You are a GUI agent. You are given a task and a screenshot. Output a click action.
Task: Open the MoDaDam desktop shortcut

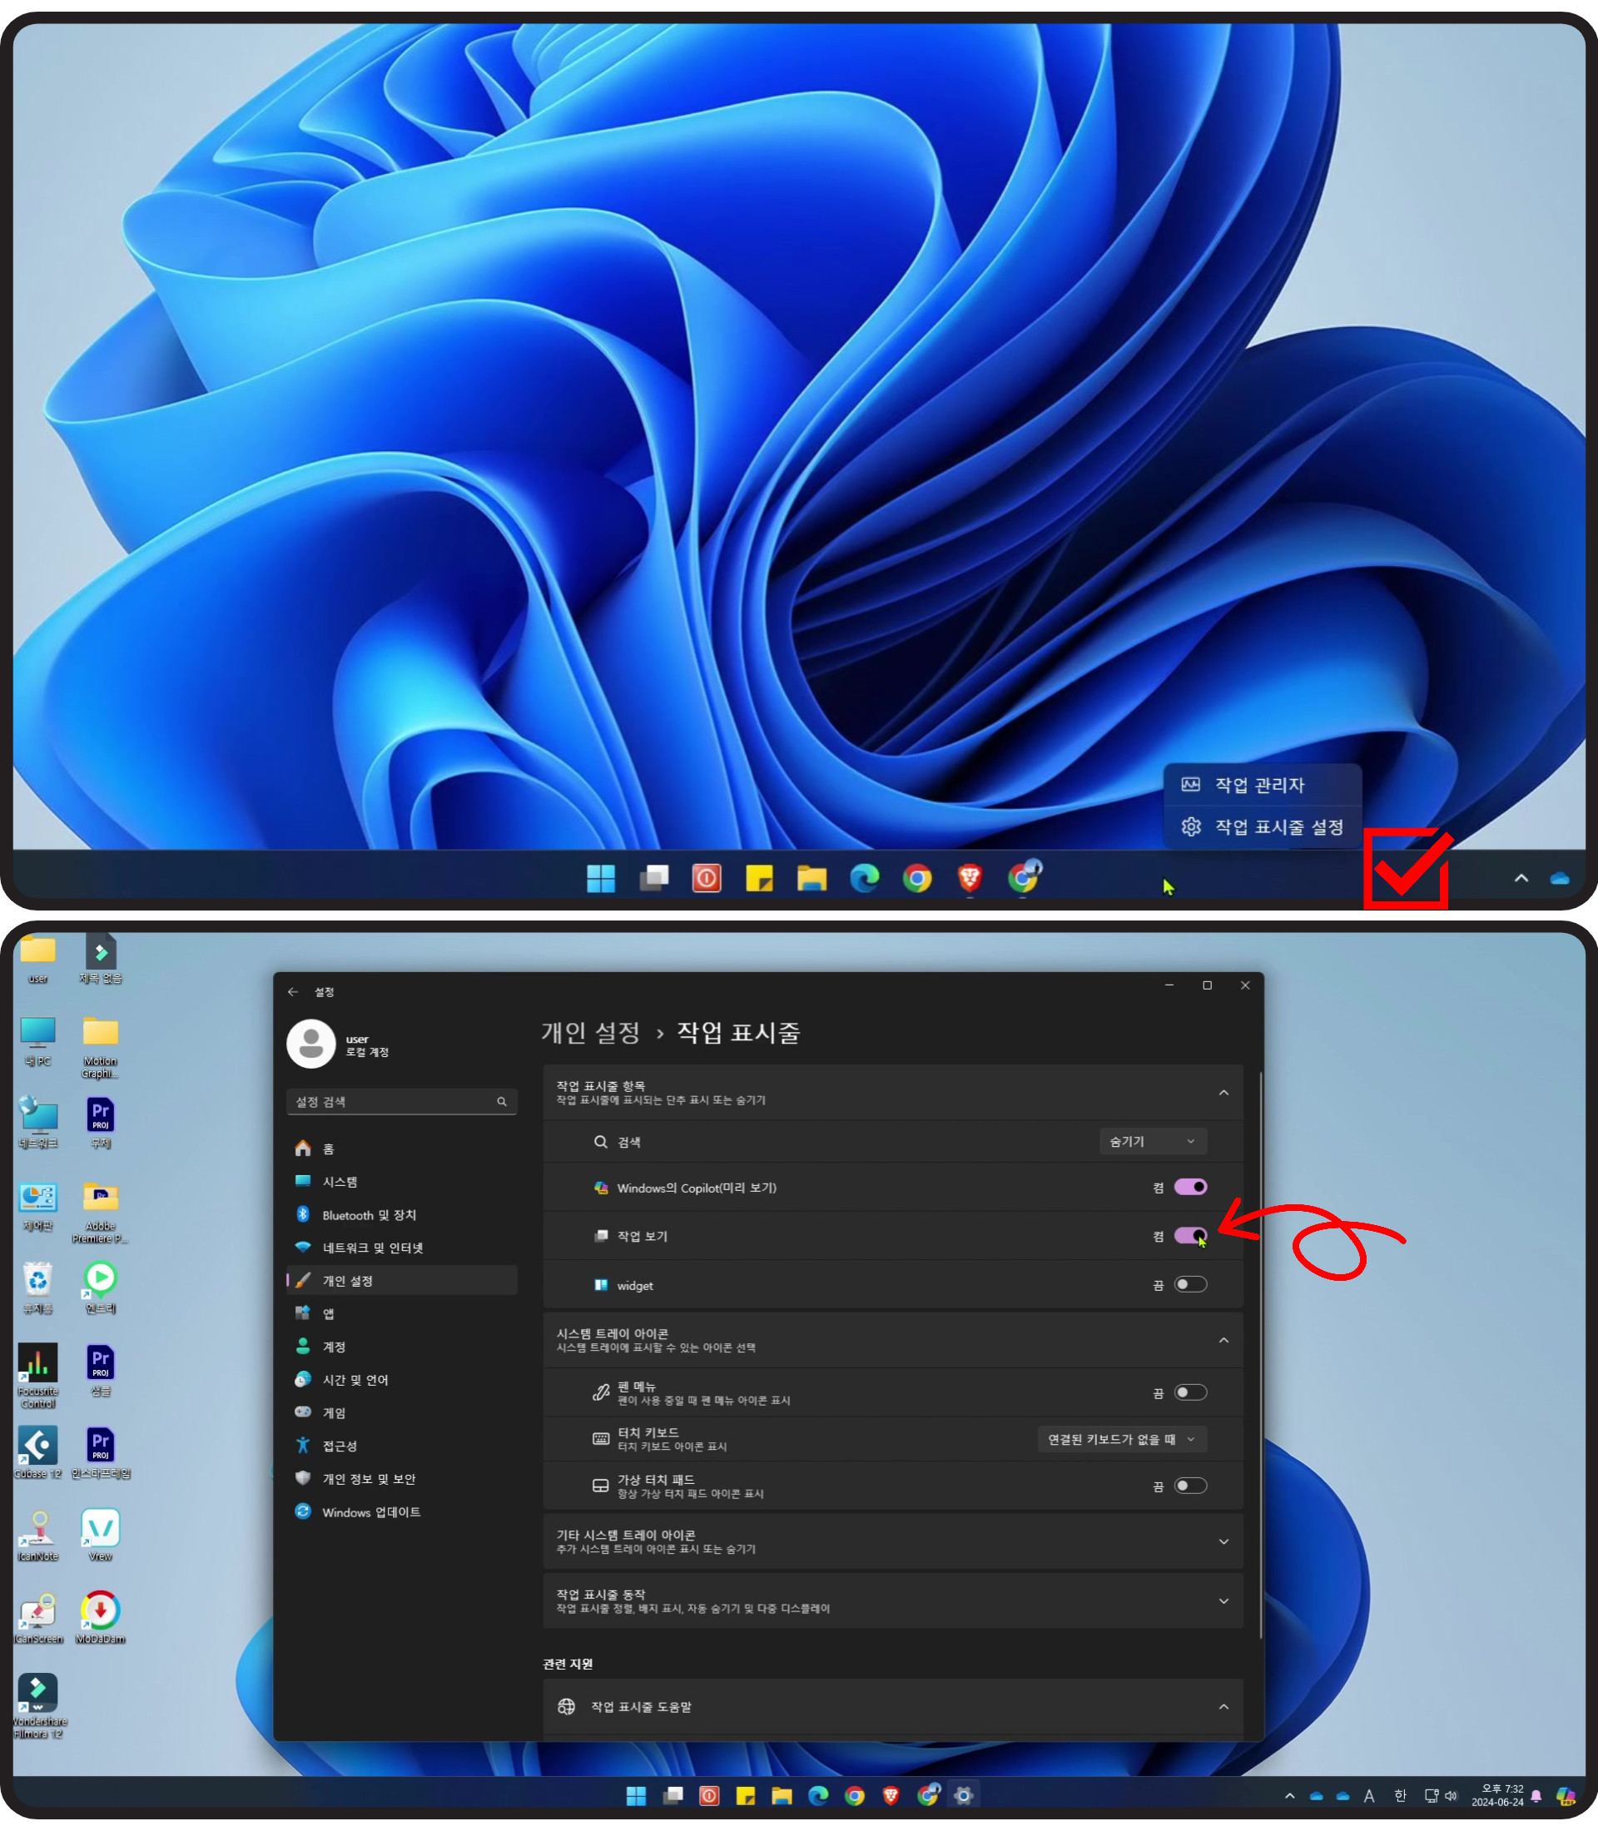click(100, 1610)
